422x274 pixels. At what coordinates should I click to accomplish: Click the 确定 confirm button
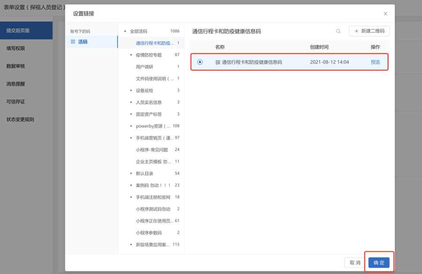379,263
